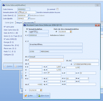Click the V.7 field
This screenshot has width=103, height=101.
54,85
